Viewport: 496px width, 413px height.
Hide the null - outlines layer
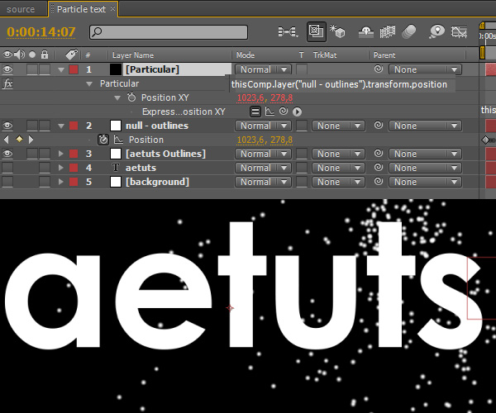tap(7, 126)
